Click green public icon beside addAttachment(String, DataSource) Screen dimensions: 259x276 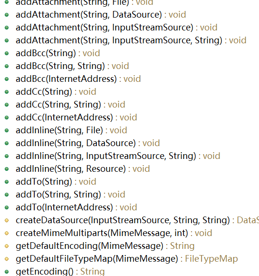[7, 15]
